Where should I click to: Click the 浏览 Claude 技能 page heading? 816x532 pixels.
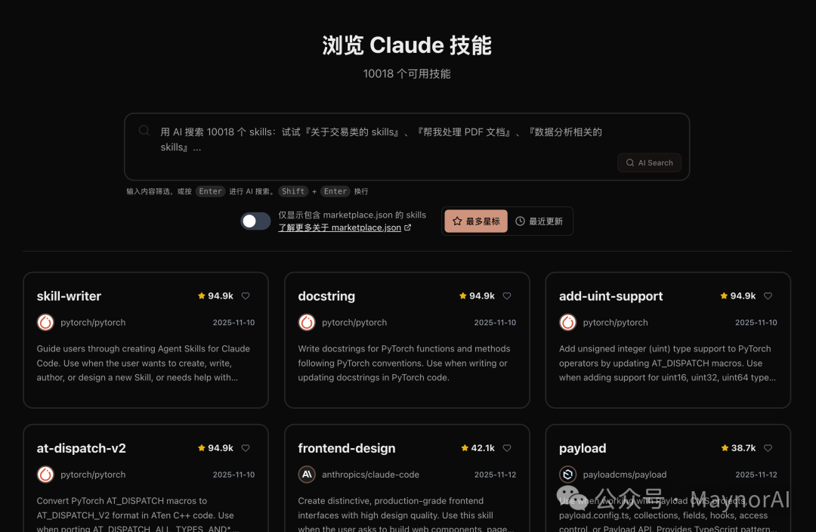tap(406, 45)
